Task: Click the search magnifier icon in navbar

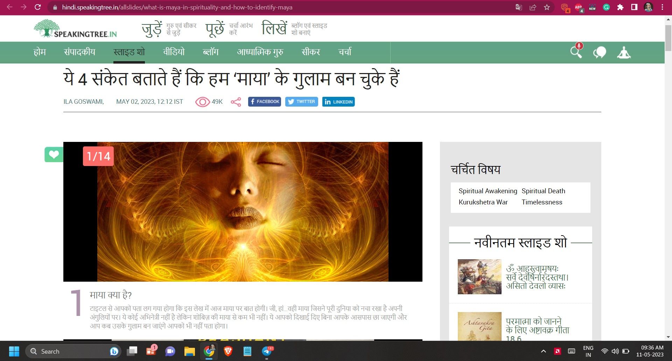Action: pyautogui.click(x=576, y=52)
